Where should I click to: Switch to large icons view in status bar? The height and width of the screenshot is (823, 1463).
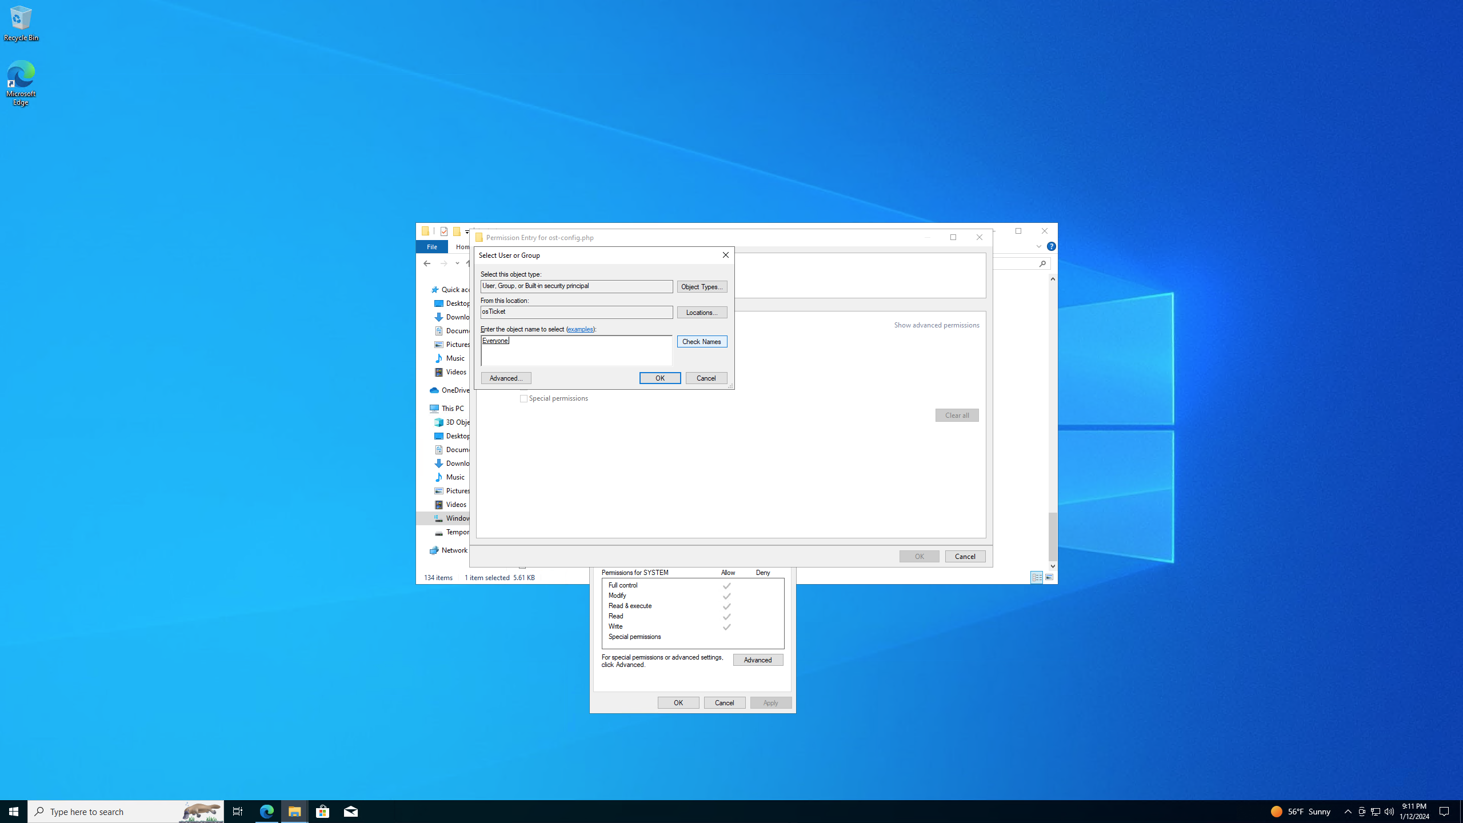[1049, 577]
